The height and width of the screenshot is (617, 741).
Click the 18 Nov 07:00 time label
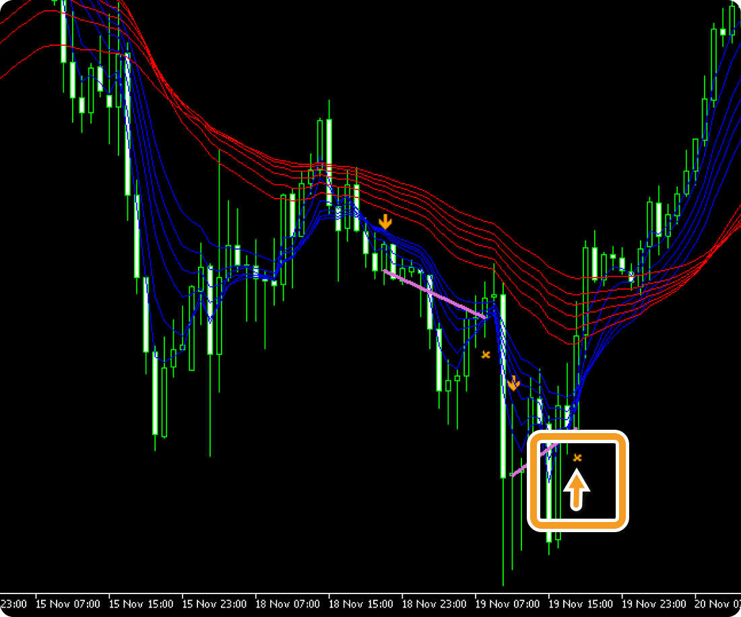click(x=288, y=604)
